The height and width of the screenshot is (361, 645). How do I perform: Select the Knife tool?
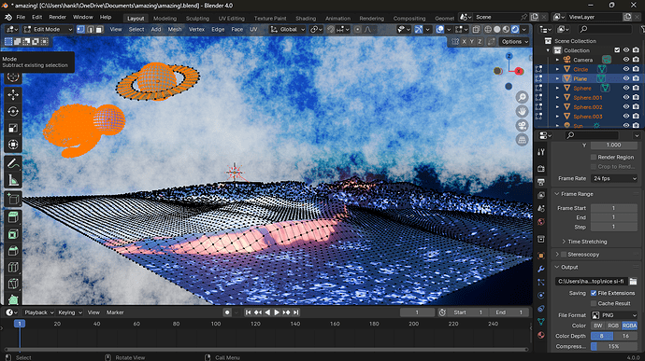[x=13, y=284]
